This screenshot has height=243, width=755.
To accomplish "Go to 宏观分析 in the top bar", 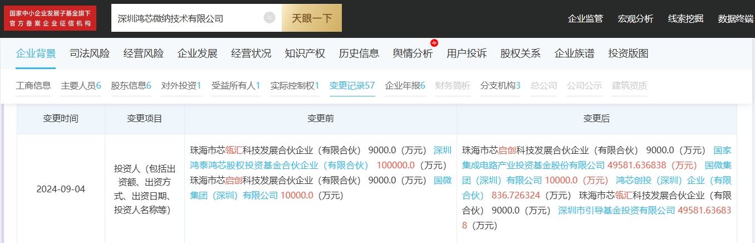I will (635, 18).
